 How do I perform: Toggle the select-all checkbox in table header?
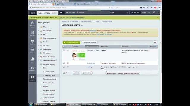pyautogui.click(x=64, y=47)
